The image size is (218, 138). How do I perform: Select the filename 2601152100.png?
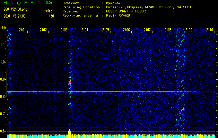click(x=15, y=9)
